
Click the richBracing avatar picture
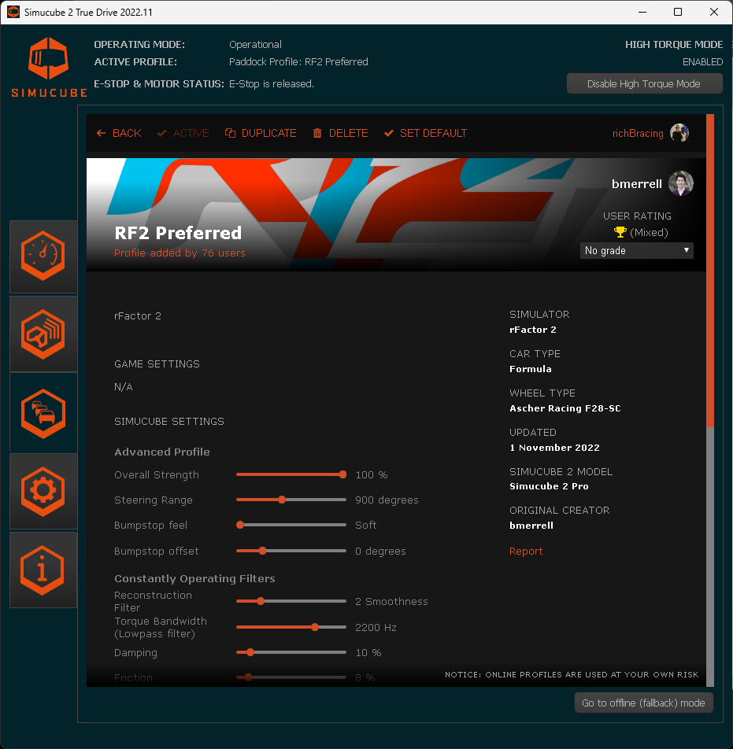[679, 133]
